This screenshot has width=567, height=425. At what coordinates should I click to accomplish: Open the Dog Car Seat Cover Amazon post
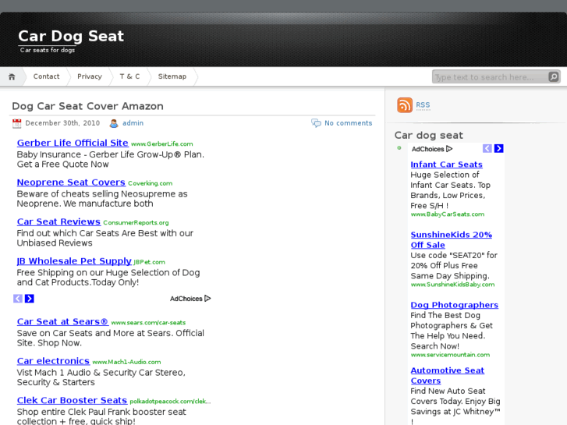tap(87, 106)
